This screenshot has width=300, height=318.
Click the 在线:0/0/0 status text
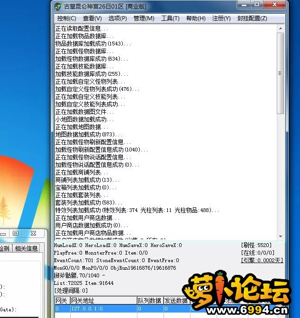click(258, 253)
